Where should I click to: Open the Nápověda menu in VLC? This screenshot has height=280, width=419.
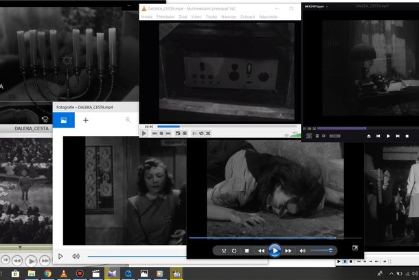click(268, 17)
